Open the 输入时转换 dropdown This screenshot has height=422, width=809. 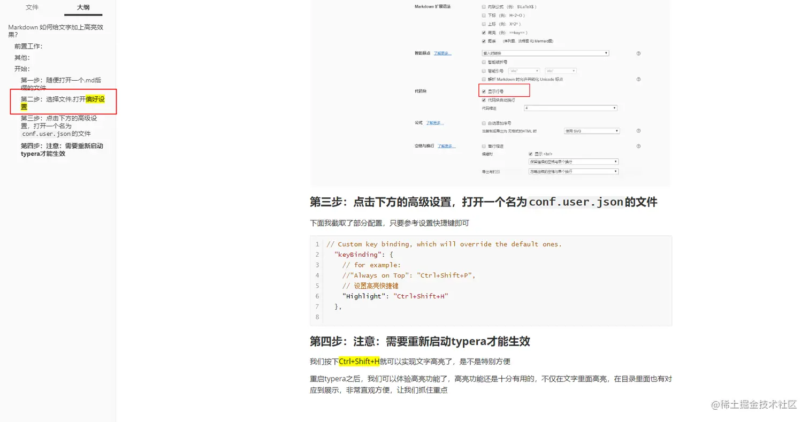point(545,53)
